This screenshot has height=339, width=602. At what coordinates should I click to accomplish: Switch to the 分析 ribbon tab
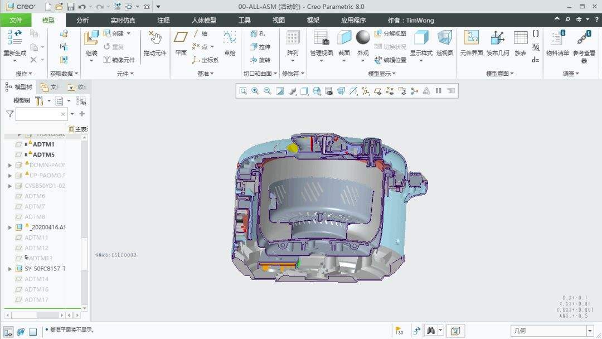tap(82, 20)
